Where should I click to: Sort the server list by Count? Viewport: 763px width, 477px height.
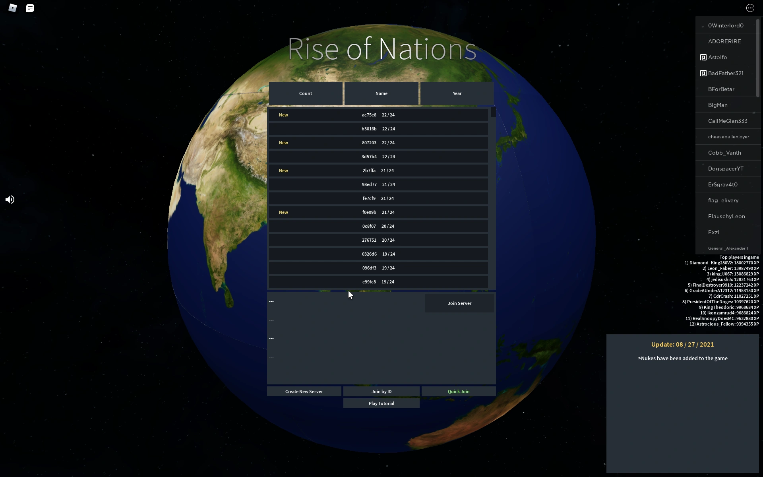click(305, 93)
